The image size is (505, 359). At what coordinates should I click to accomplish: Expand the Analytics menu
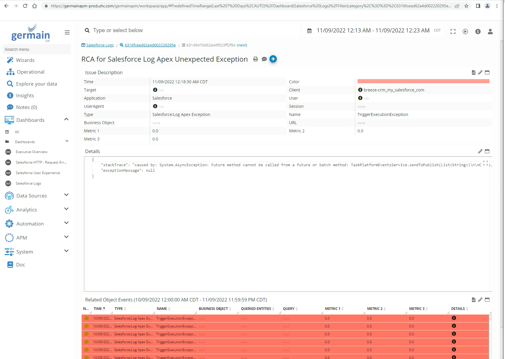(x=66, y=209)
